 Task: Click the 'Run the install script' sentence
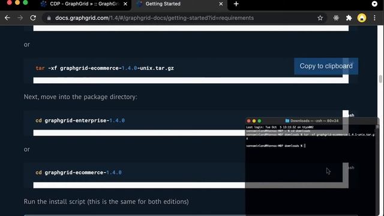106,202
